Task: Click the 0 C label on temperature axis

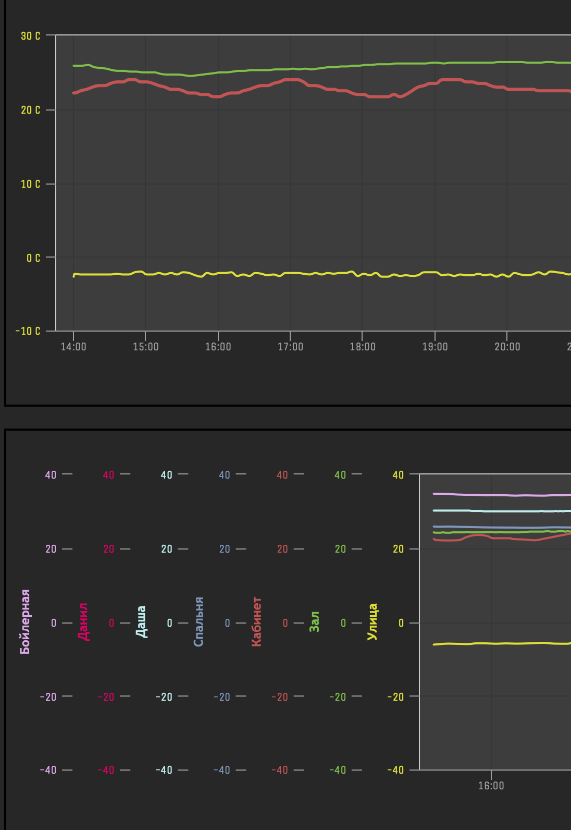Action: pos(33,258)
